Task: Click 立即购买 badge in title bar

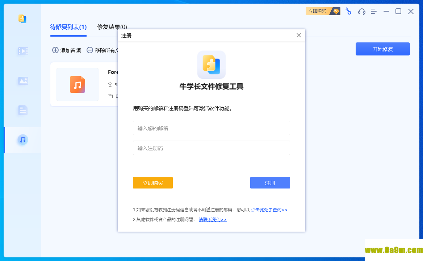Action: pyautogui.click(x=323, y=11)
